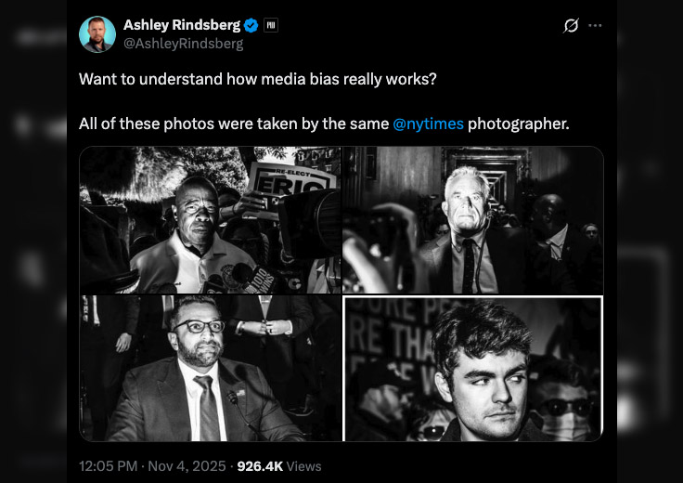Image resolution: width=683 pixels, height=483 pixels.
Task: Click the Nov 4, 2025 post date
Action: click(190, 465)
